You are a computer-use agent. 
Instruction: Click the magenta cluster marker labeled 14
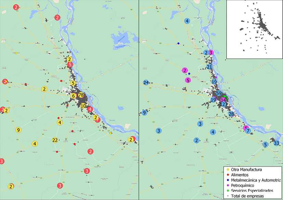pos(223,100)
